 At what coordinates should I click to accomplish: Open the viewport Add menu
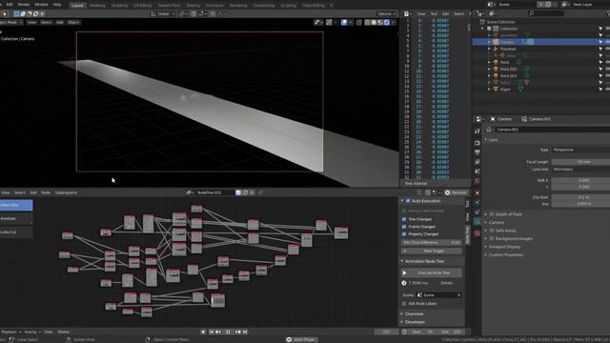click(x=59, y=22)
